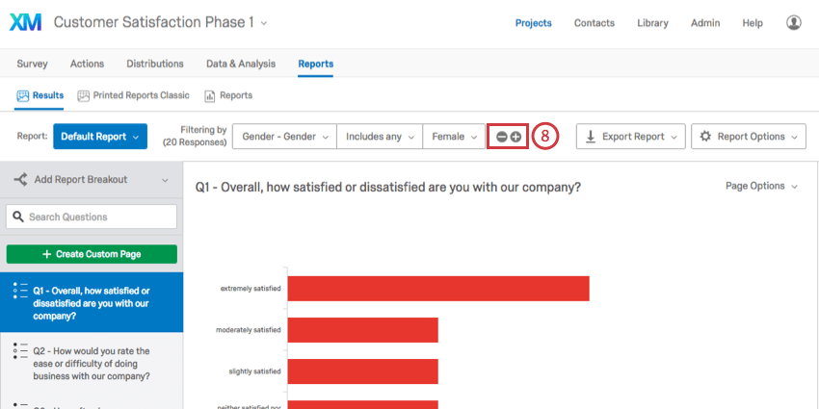Open the Export Report dropdown
Viewport: 819px width, 409px height.
pos(631,137)
